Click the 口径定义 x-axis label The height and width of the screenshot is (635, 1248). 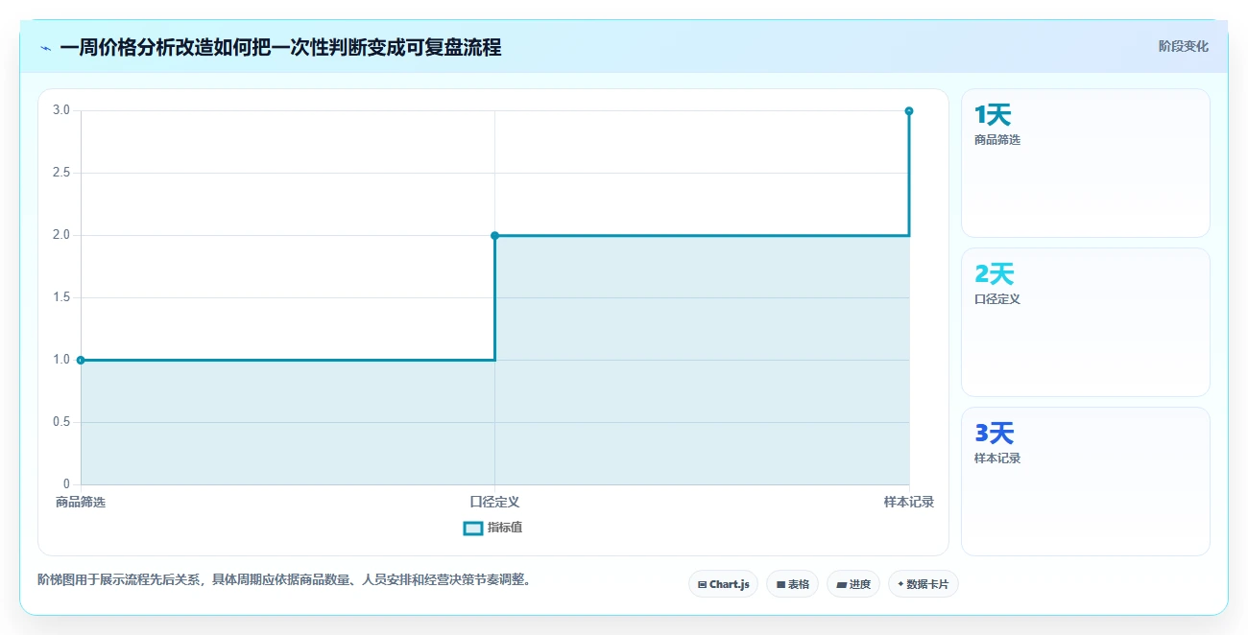pyautogui.click(x=494, y=502)
